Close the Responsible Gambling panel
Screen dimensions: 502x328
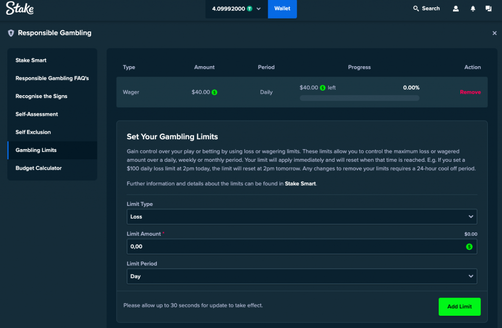point(494,33)
